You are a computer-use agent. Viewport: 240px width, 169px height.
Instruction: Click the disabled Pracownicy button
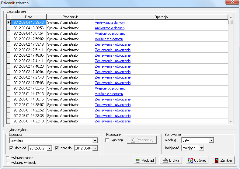(x=142, y=140)
